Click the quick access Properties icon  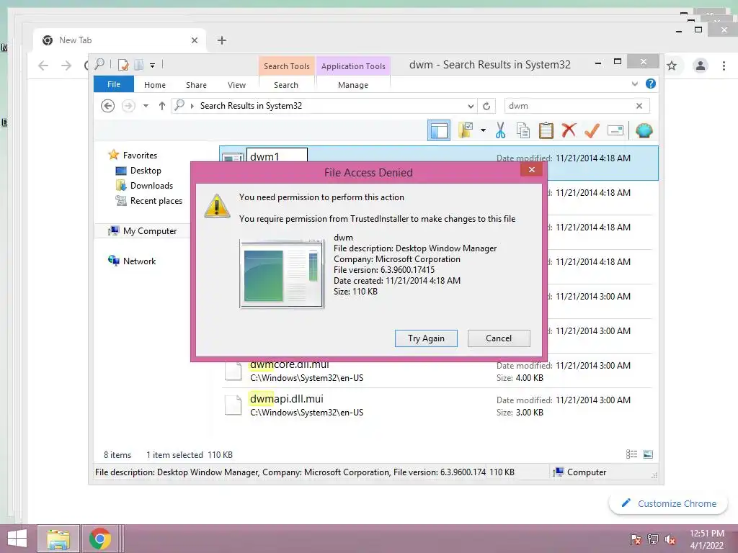tap(123, 64)
